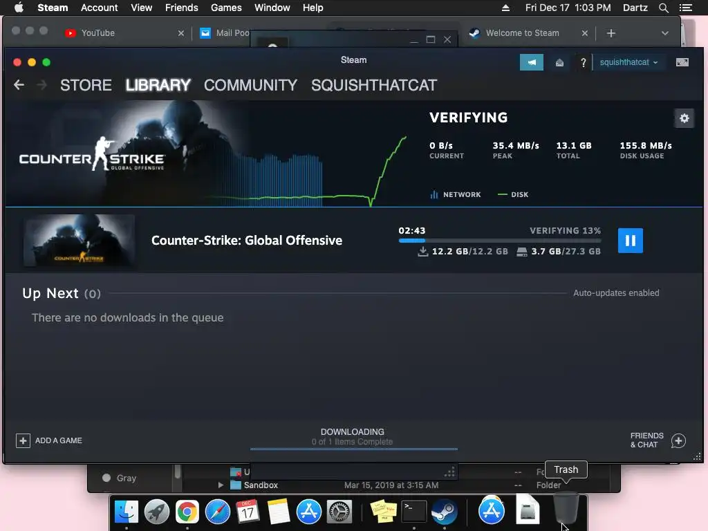Click the Counter-Strike game thumbnail
The width and height of the screenshot is (708, 531).
tap(79, 240)
